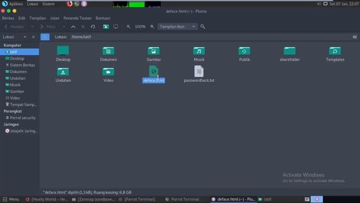The width and height of the screenshot is (360, 203).
Task: Switch to deface.html Pluma taskbar window
Action: click(233, 199)
